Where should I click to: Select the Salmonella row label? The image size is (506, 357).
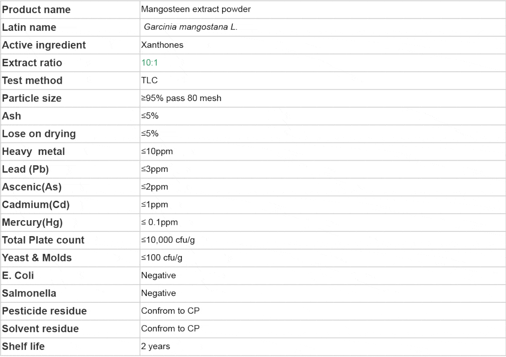coord(29,293)
